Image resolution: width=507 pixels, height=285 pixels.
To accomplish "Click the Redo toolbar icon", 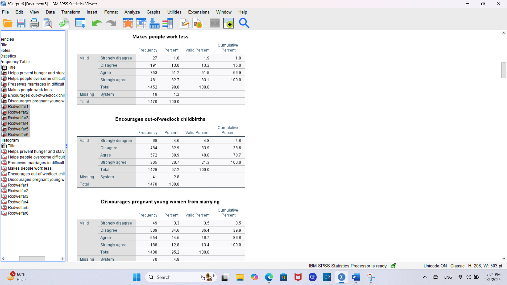I will [x=111, y=23].
